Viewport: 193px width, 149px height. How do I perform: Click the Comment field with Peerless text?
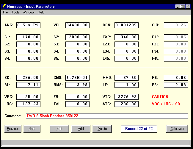pos(107,116)
